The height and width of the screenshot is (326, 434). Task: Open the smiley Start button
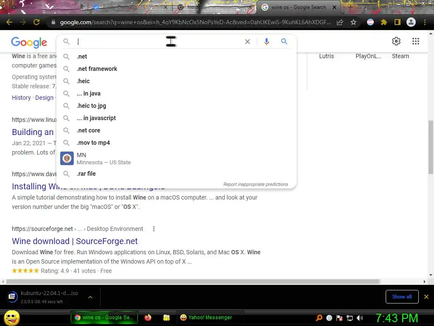point(11,318)
